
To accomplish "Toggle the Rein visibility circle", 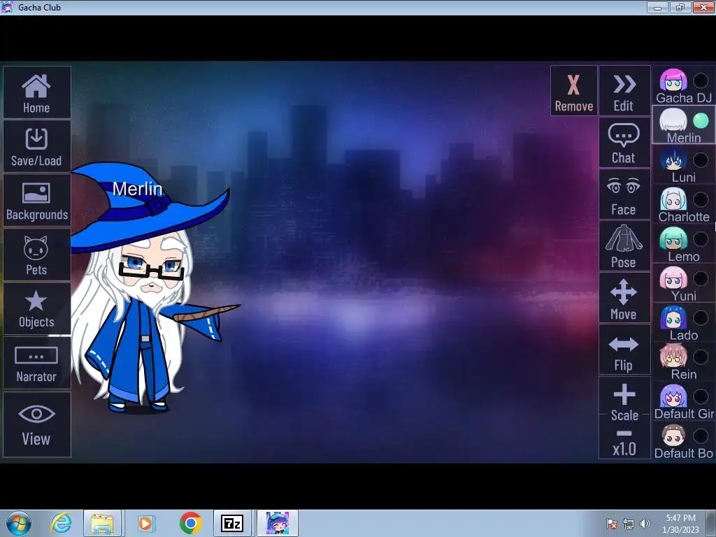I will [x=701, y=357].
